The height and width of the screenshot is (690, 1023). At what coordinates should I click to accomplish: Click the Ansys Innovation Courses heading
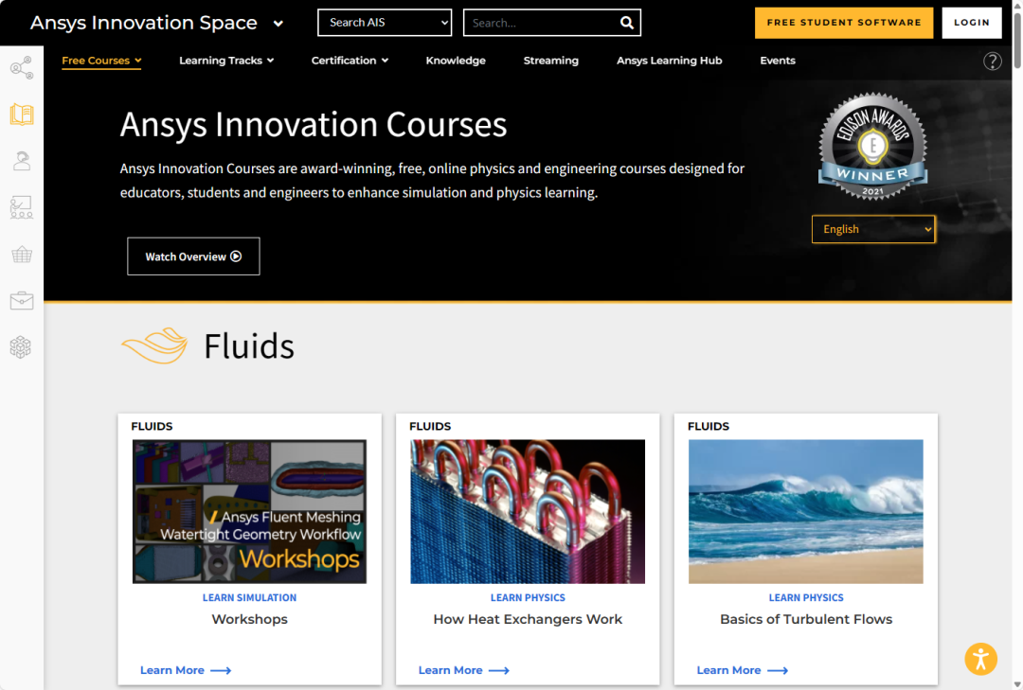tap(314, 125)
